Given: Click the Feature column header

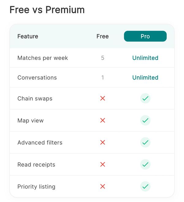Looking at the screenshot, I should pos(28,36).
